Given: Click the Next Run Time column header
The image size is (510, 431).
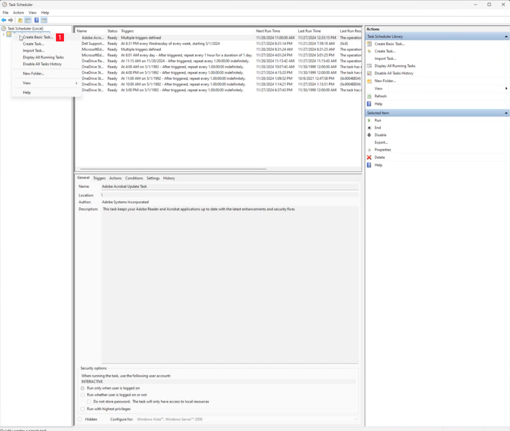Looking at the screenshot, I should coord(275,31).
